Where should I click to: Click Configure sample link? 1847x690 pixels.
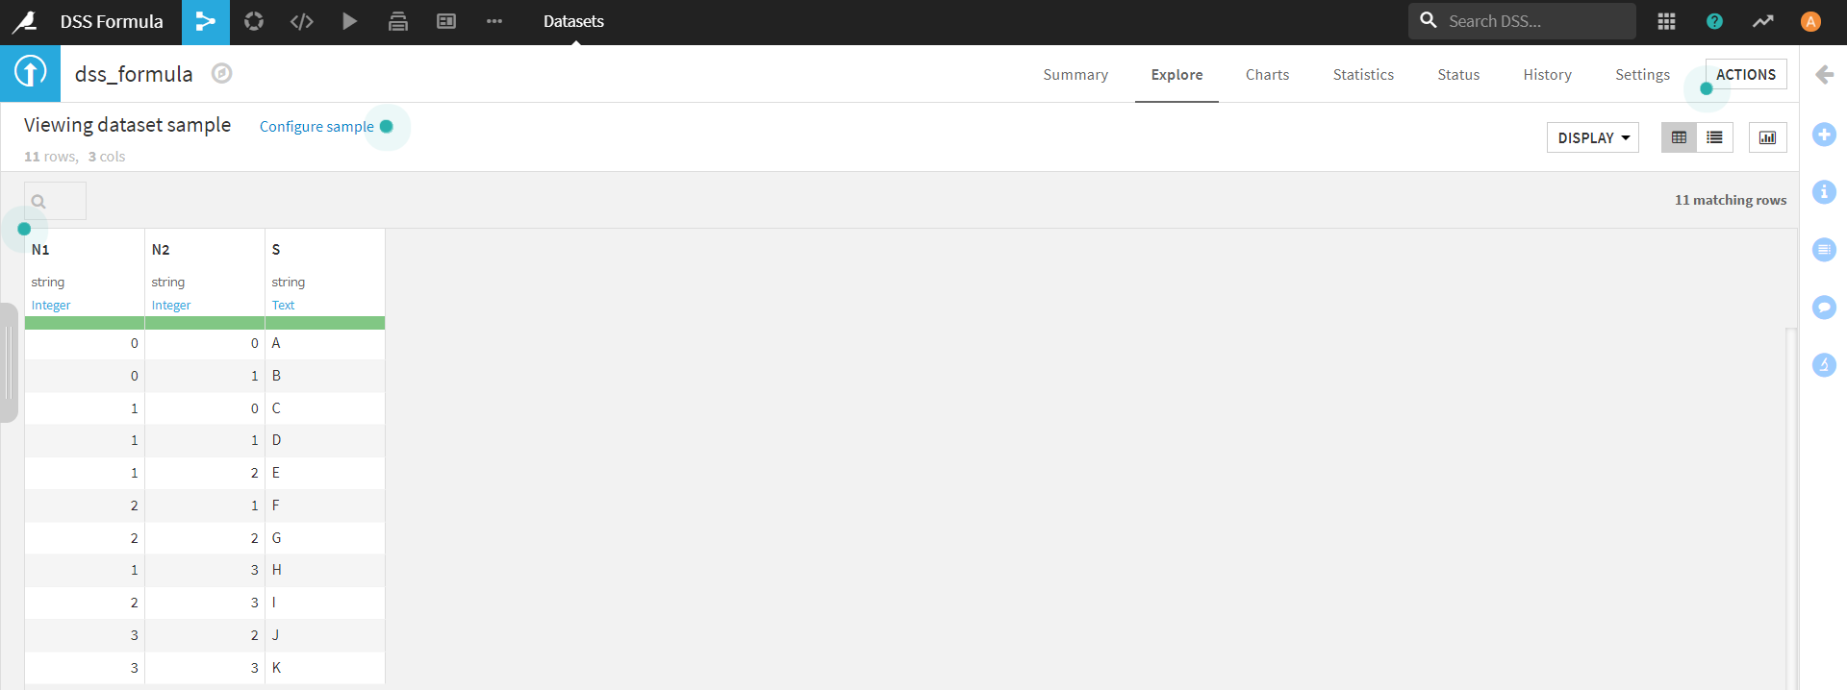316,127
